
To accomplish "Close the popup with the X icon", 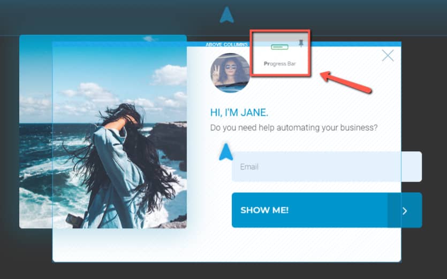I will (388, 56).
